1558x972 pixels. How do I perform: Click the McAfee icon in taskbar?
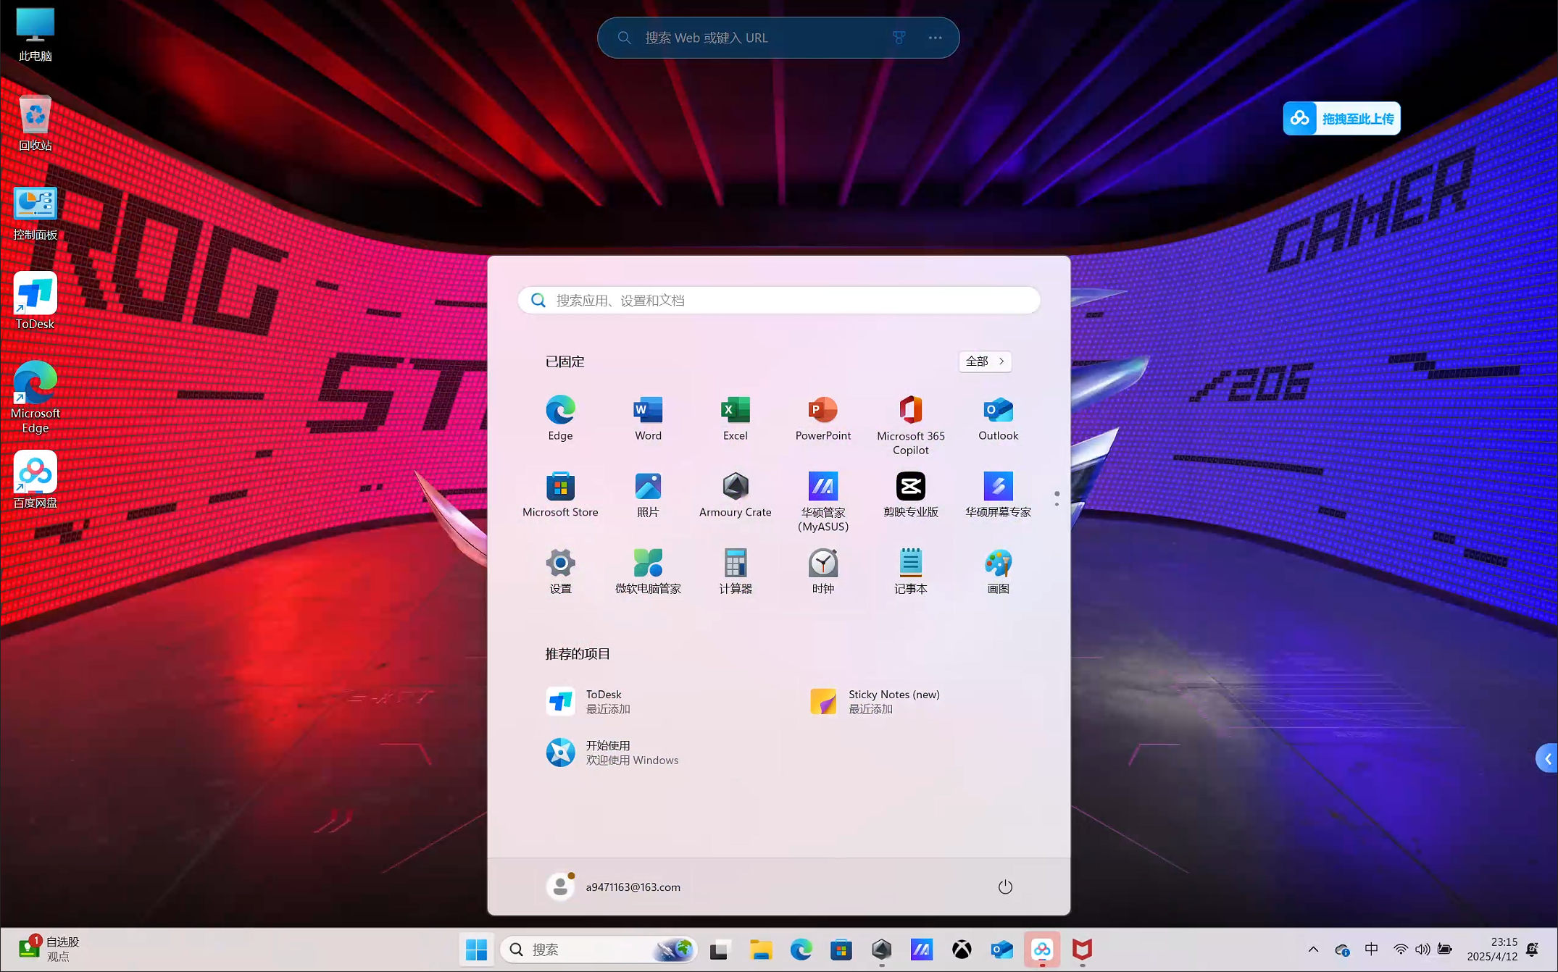(x=1082, y=949)
